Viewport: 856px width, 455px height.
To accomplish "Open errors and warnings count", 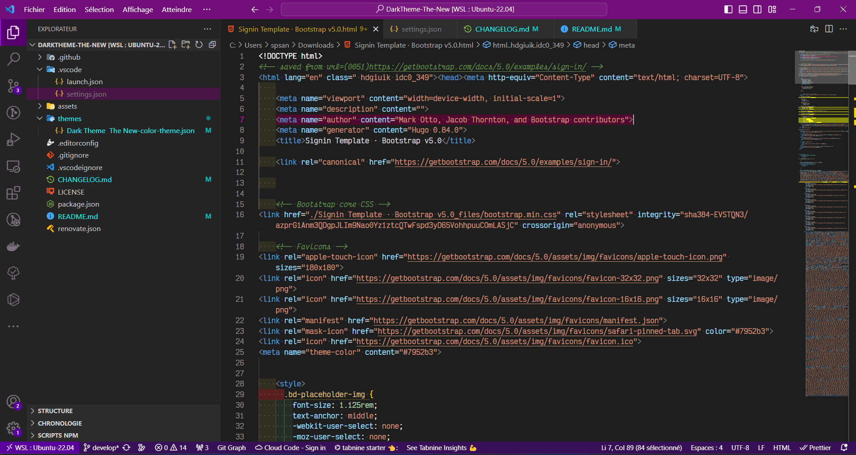I will pos(171,448).
